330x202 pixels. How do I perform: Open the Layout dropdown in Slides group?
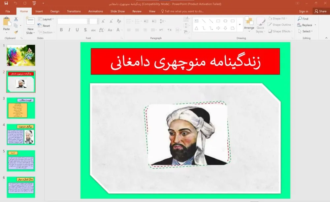(47, 19)
